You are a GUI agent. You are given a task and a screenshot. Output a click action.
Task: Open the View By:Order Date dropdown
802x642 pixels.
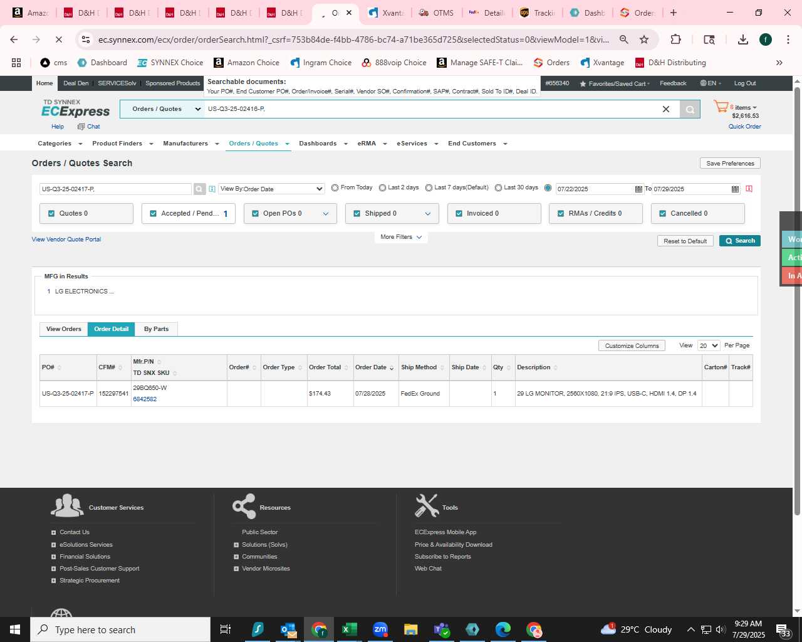[x=271, y=189]
